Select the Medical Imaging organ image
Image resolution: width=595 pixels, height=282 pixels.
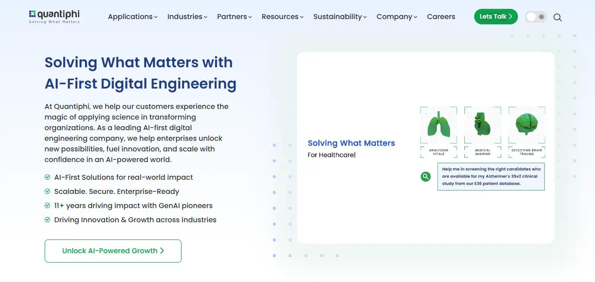[483, 125]
